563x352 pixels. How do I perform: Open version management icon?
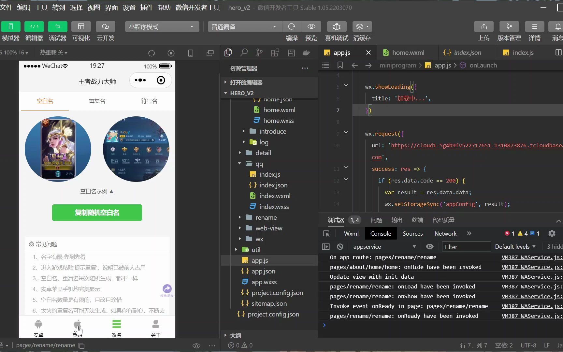(x=509, y=26)
